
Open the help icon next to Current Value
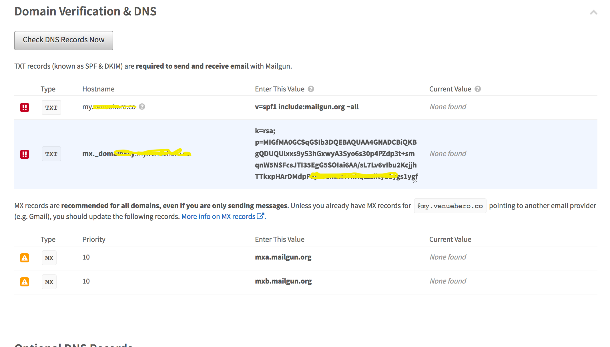478,89
